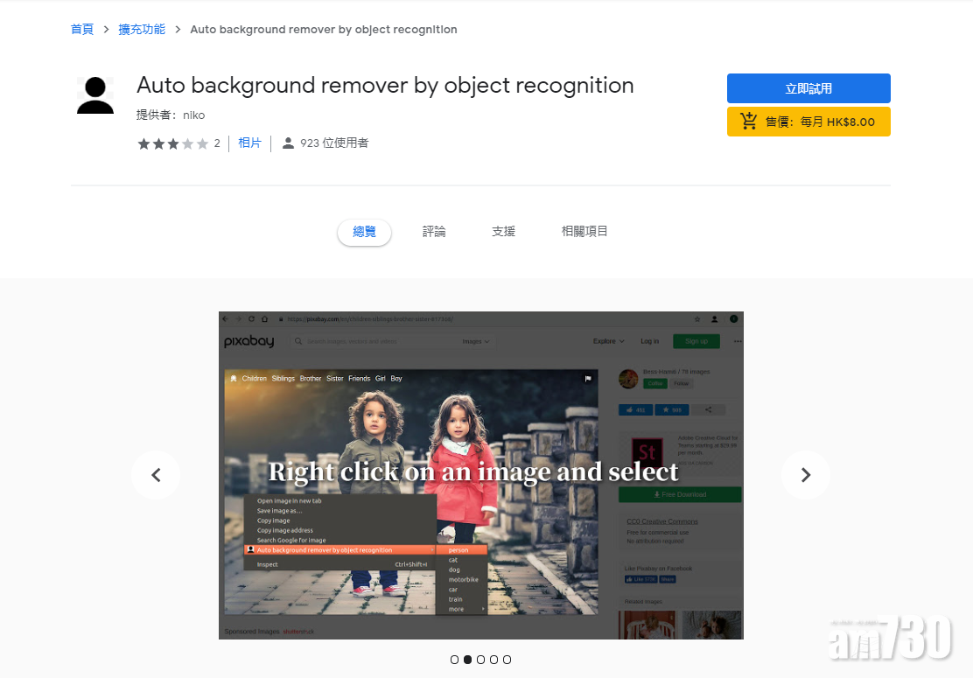The image size is (973, 678).
Task: Select the third carousel dot indicator
Action: click(480, 660)
